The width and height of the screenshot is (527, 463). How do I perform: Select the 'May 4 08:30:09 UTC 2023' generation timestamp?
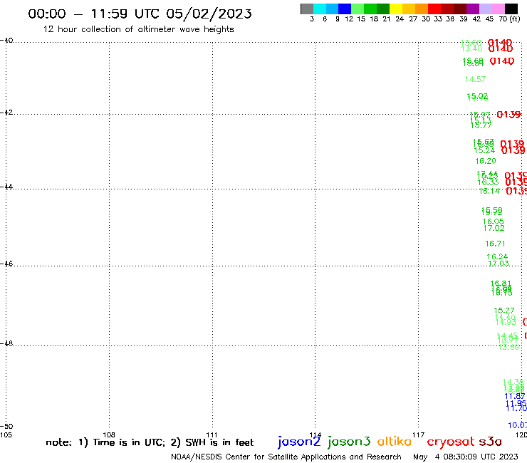(466, 457)
